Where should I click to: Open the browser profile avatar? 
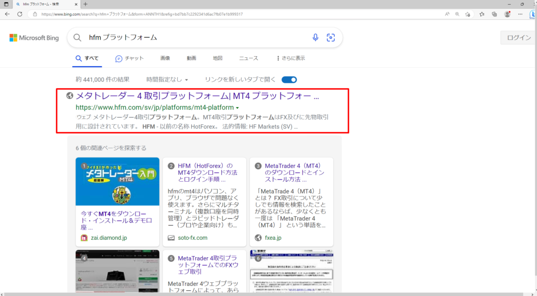point(507,14)
